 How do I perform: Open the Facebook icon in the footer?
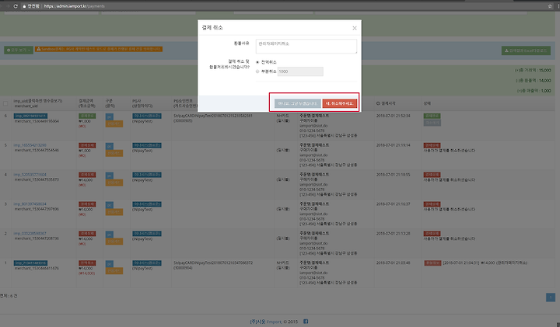(x=306, y=322)
